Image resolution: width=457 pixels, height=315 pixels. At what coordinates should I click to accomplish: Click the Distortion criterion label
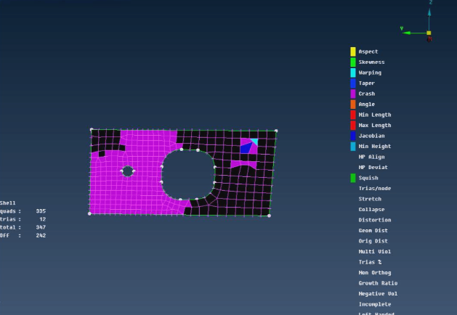click(374, 220)
